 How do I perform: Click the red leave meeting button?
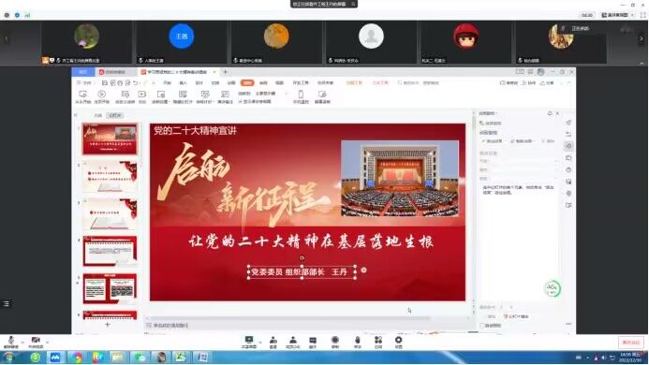click(631, 343)
